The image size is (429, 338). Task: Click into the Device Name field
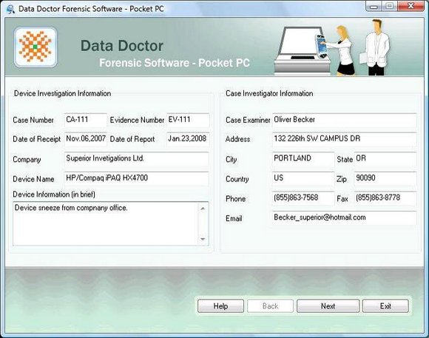(137, 179)
